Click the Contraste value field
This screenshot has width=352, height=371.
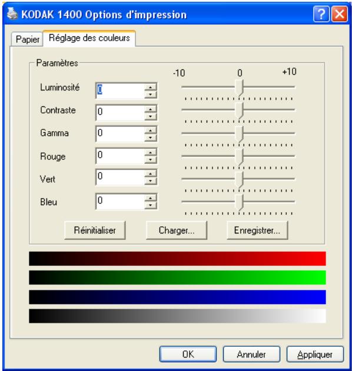point(120,112)
